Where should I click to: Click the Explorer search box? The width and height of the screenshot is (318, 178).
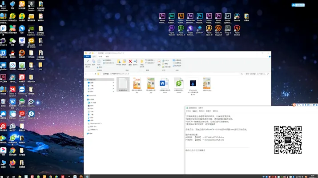click(x=256, y=73)
